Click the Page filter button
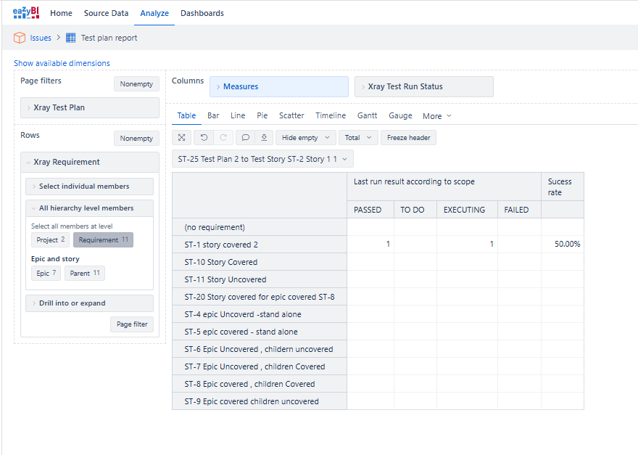This screenshot has height=455, width=638. tap(132, 324)
